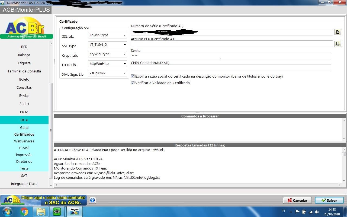Select Etiqueta in sidebar
347x217 pixels.
[x=24, y=63]
